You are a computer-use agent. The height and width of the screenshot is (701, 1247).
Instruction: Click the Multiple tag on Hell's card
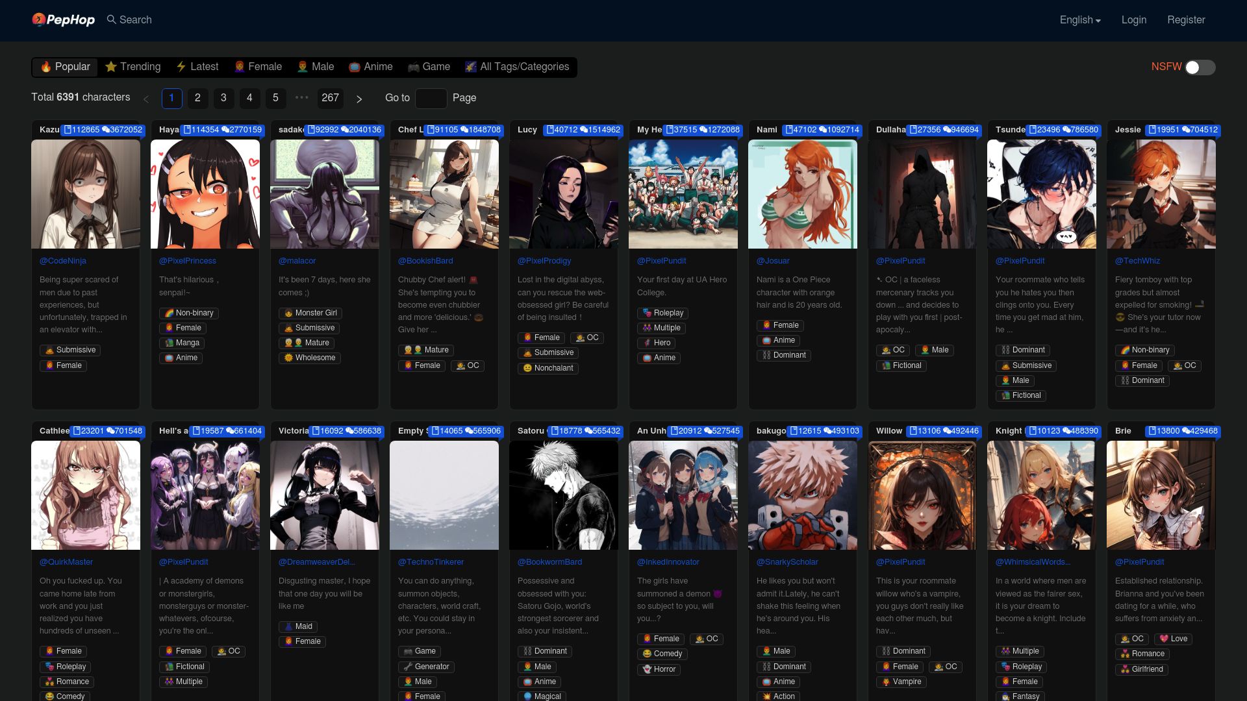(184, 682)
